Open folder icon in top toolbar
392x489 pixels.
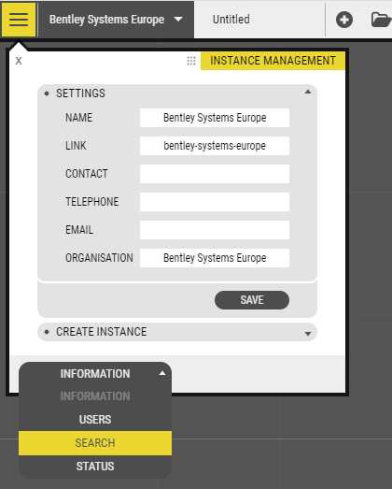tap(381, 20)
